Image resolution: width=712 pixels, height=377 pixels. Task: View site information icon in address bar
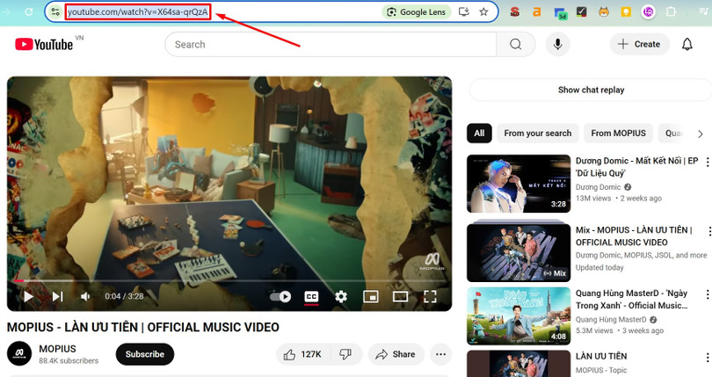click(55, 12)
